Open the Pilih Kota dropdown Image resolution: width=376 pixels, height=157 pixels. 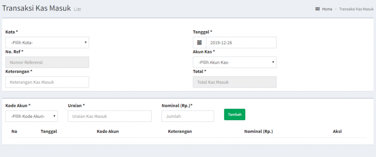(x=47, y=42)
